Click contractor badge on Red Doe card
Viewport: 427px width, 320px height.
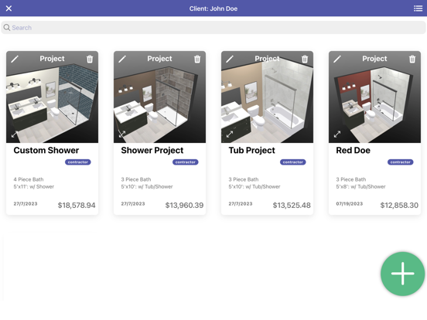tap(401, 162)
